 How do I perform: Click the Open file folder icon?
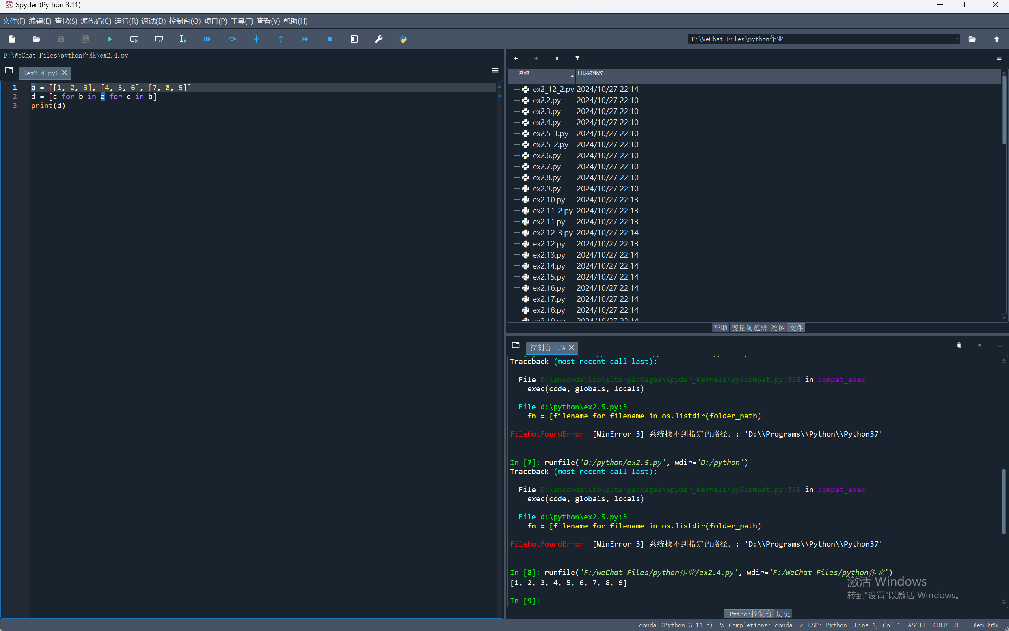36,39
